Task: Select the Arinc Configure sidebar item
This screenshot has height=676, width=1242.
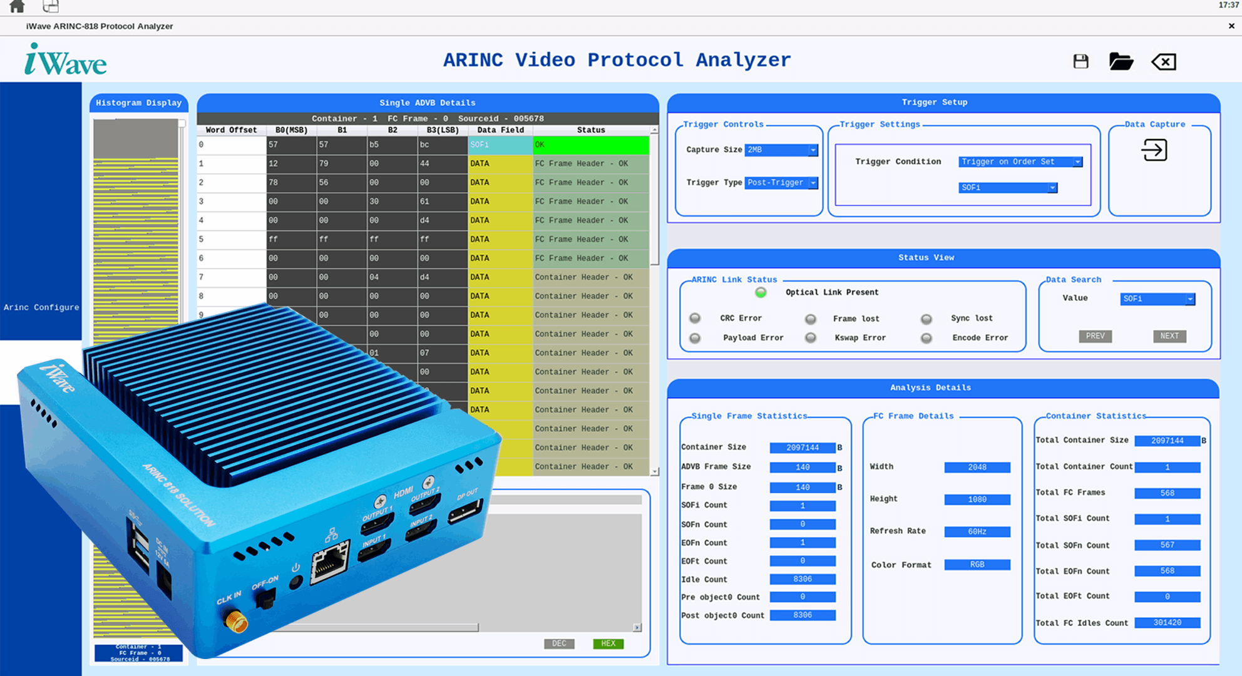Action: click(41, 307)
